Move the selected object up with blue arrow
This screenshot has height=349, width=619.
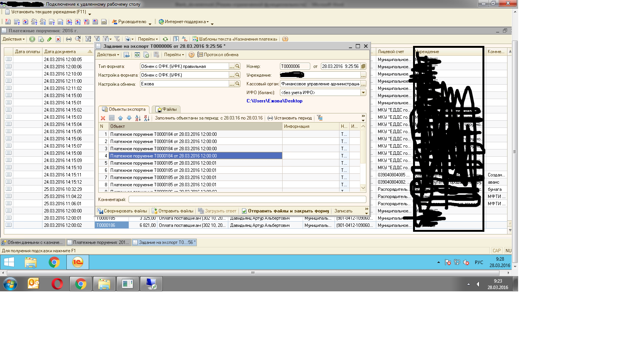pyautogui.click(x=120, y=118)
